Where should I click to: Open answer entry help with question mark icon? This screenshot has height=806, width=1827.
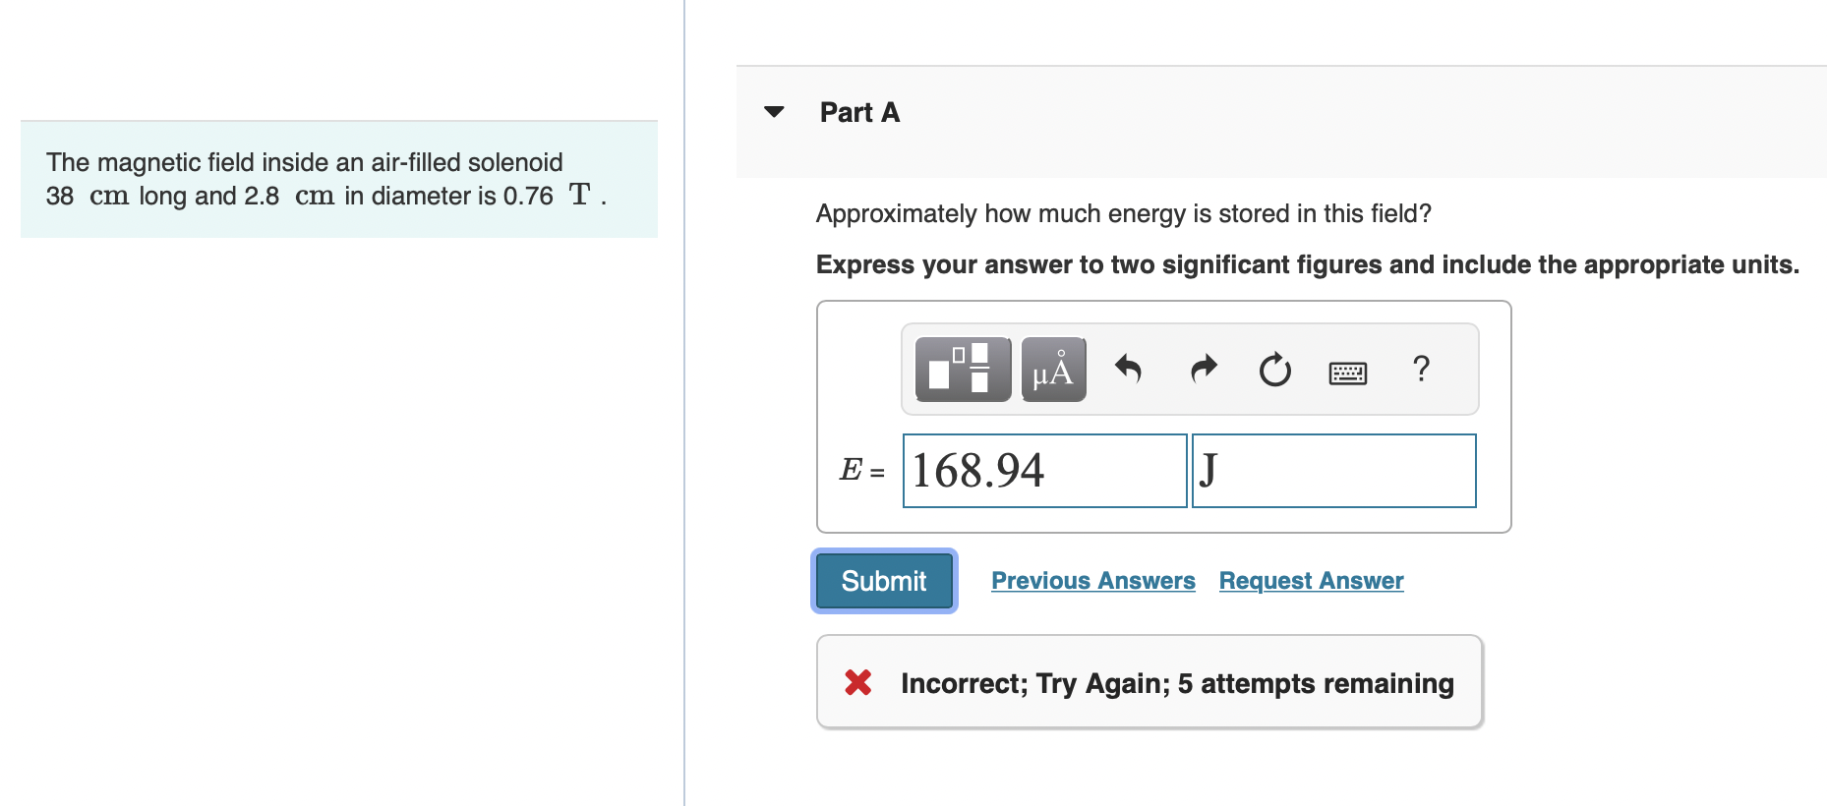(1421, 369)
